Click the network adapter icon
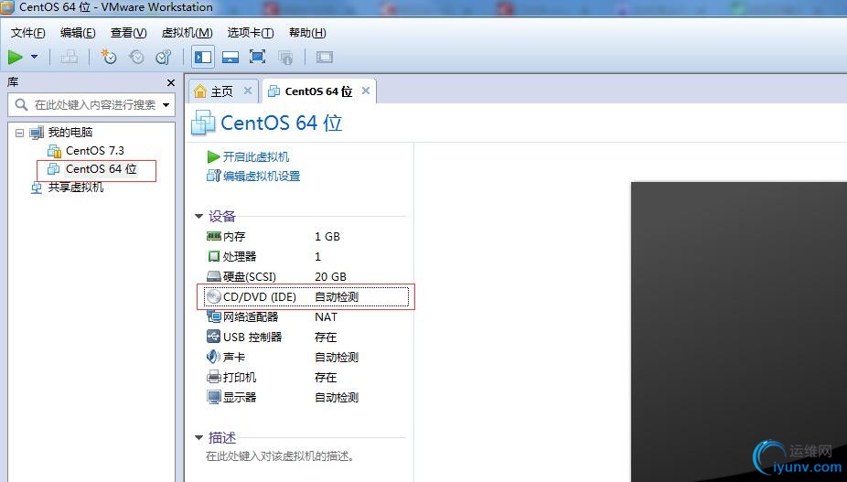 point(214,316)
